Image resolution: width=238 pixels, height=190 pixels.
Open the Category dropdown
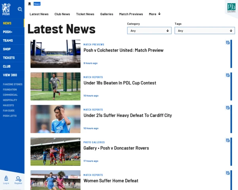150,30
